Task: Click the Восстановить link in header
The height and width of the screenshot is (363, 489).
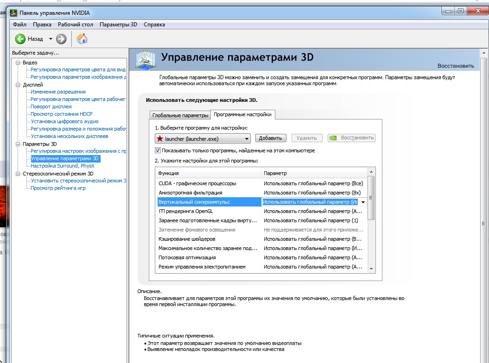Action: [x=456, y=66]
